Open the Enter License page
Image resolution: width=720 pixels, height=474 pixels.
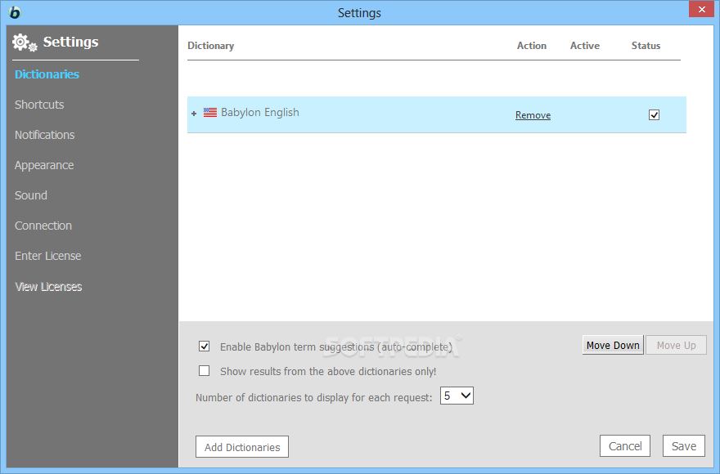click(x=47, y=256)
